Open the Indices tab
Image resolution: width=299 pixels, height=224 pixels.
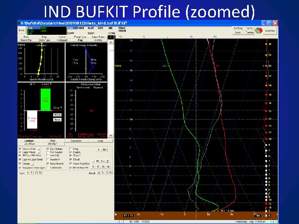point(62,37)
